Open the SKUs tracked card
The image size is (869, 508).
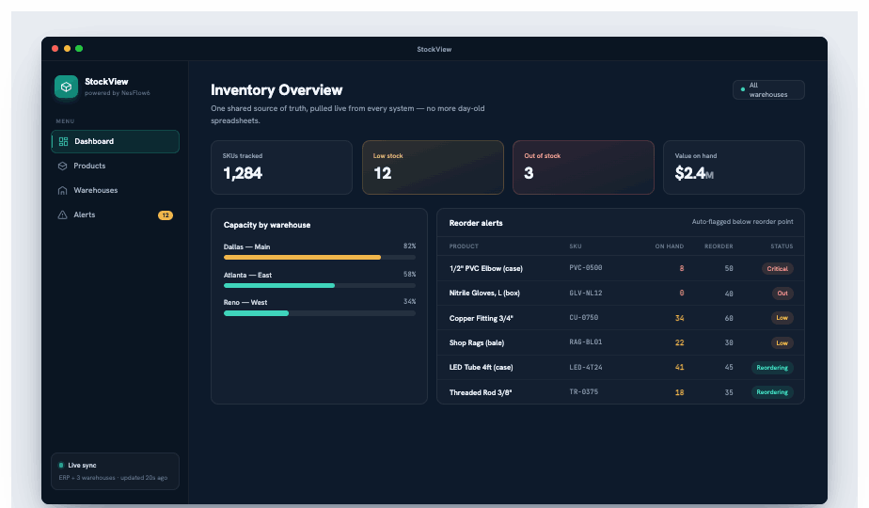[x=281, y=167]
